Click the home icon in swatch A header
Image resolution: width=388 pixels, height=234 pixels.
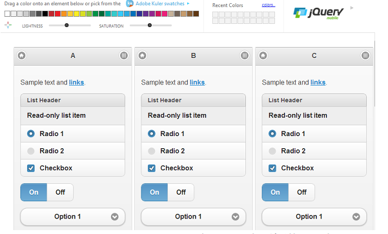[x=21, y=55]
